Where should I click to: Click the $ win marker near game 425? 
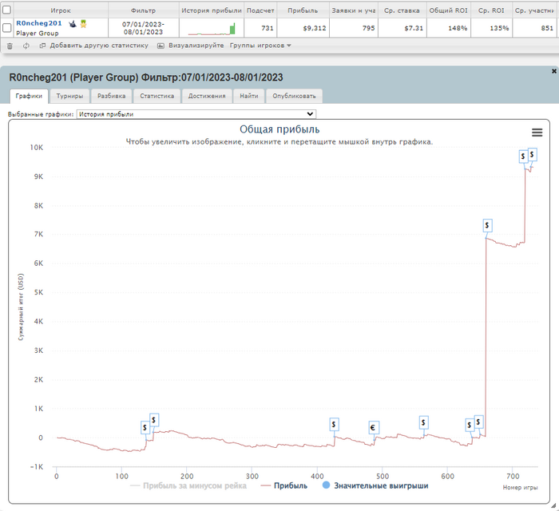point(334,425)
